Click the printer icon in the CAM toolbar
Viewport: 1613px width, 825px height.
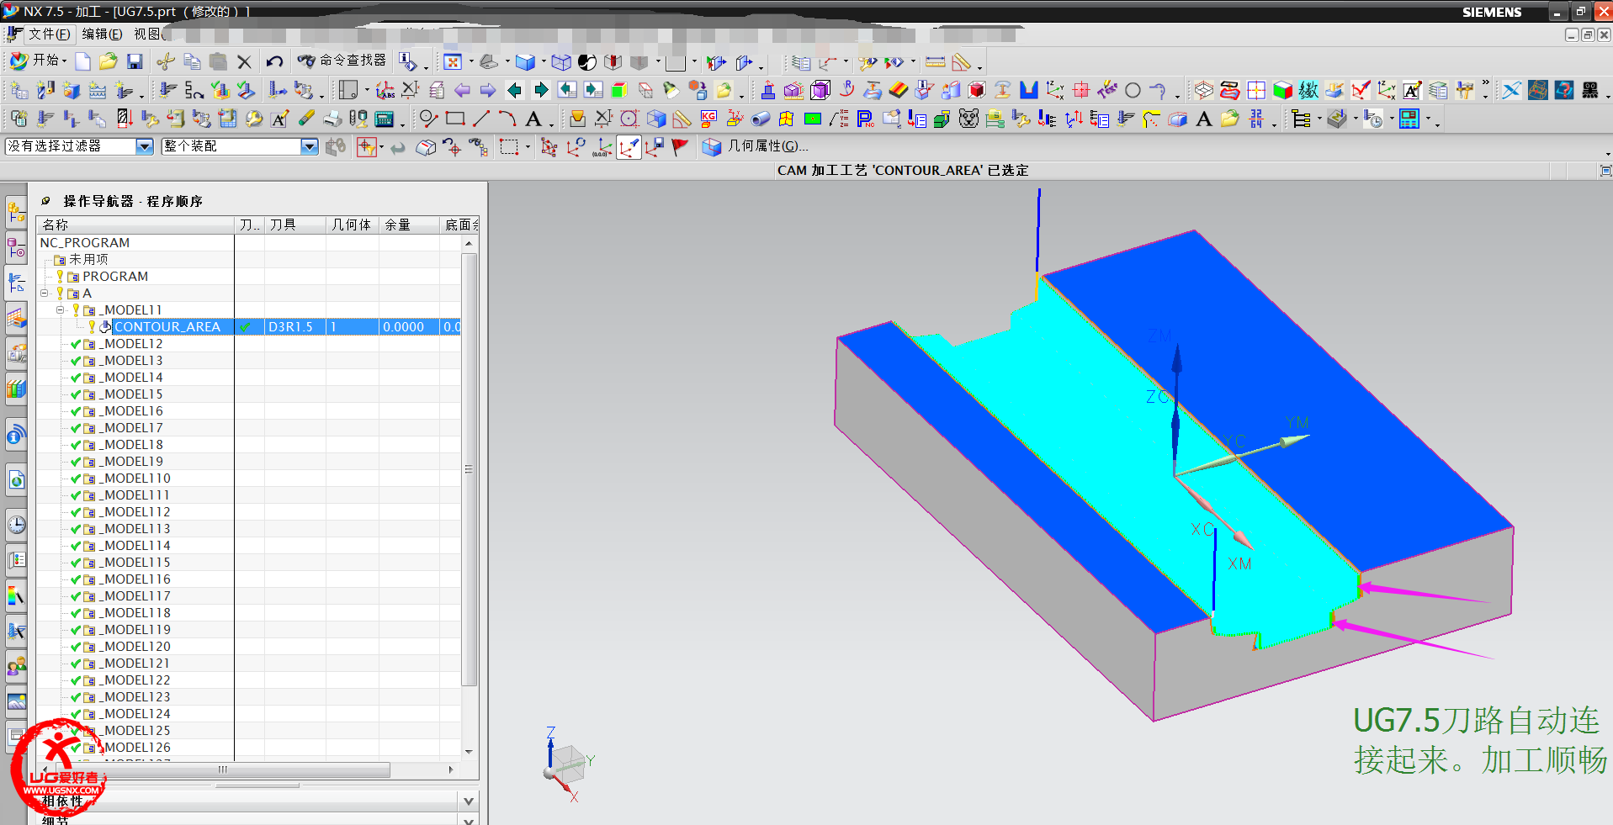point(333,119)
